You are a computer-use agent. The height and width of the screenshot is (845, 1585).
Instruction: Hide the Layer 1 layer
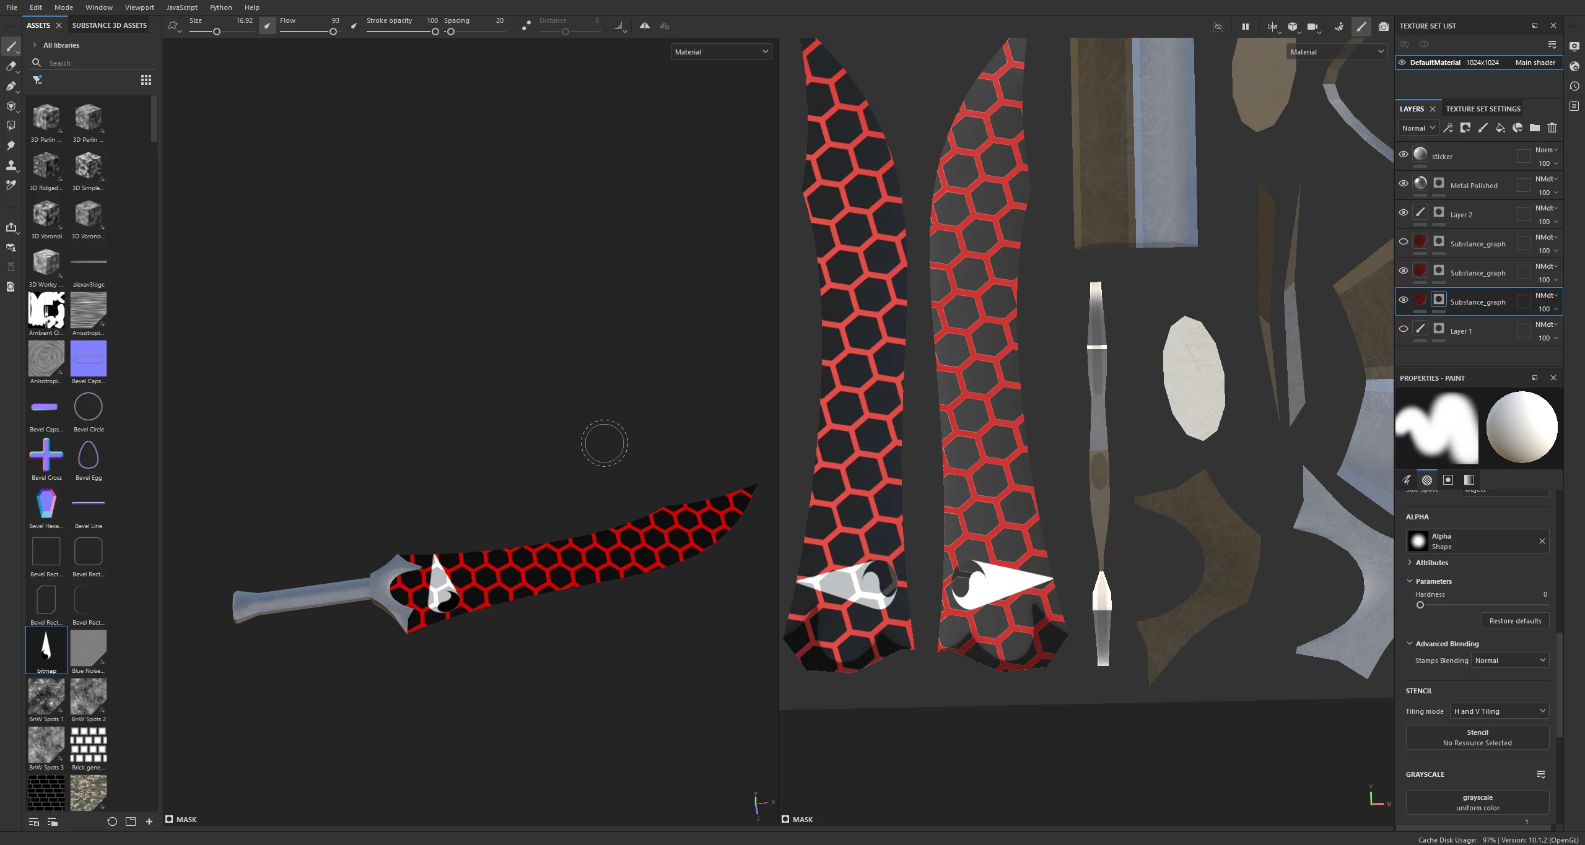pos(1404,329)
